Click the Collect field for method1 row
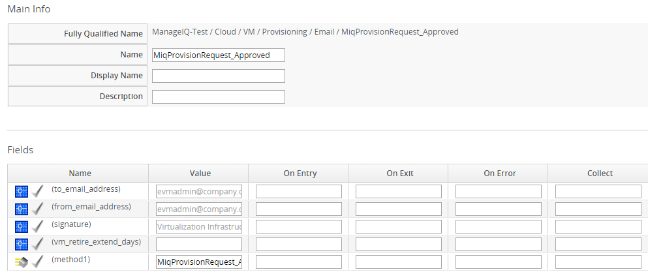Viewport: 648px width, 272px height. [598, 262]
